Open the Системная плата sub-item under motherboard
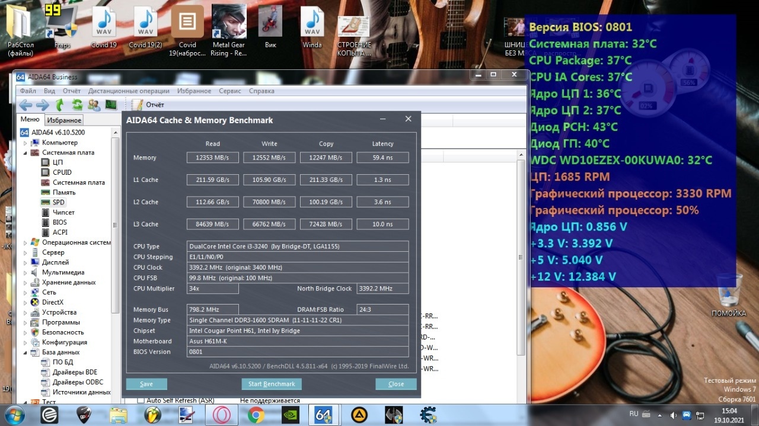 click(x=78, y=182)
